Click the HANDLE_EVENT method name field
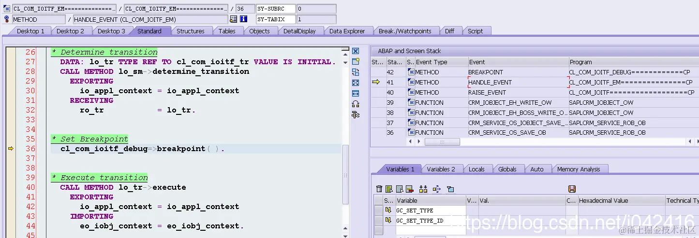Viewport: 699px width, 238px height. tap(151, 19)
